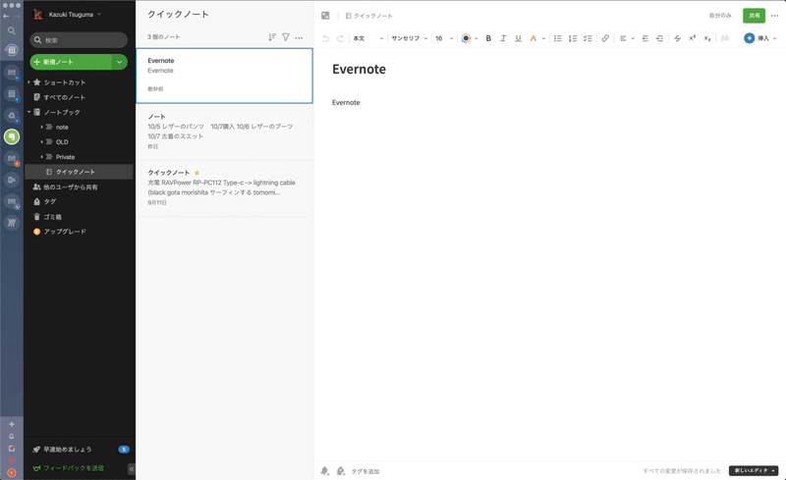786x480 pixels.
Task: Toggle superscript formatting
Action: tap(693, 38)
